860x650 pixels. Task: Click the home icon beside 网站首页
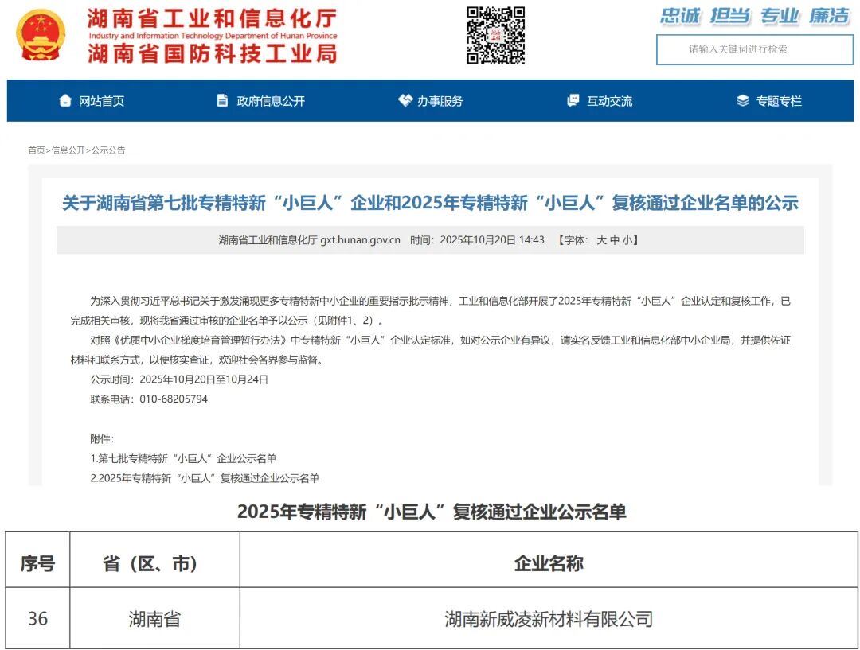pyautogui.click(x=65, y=101)
